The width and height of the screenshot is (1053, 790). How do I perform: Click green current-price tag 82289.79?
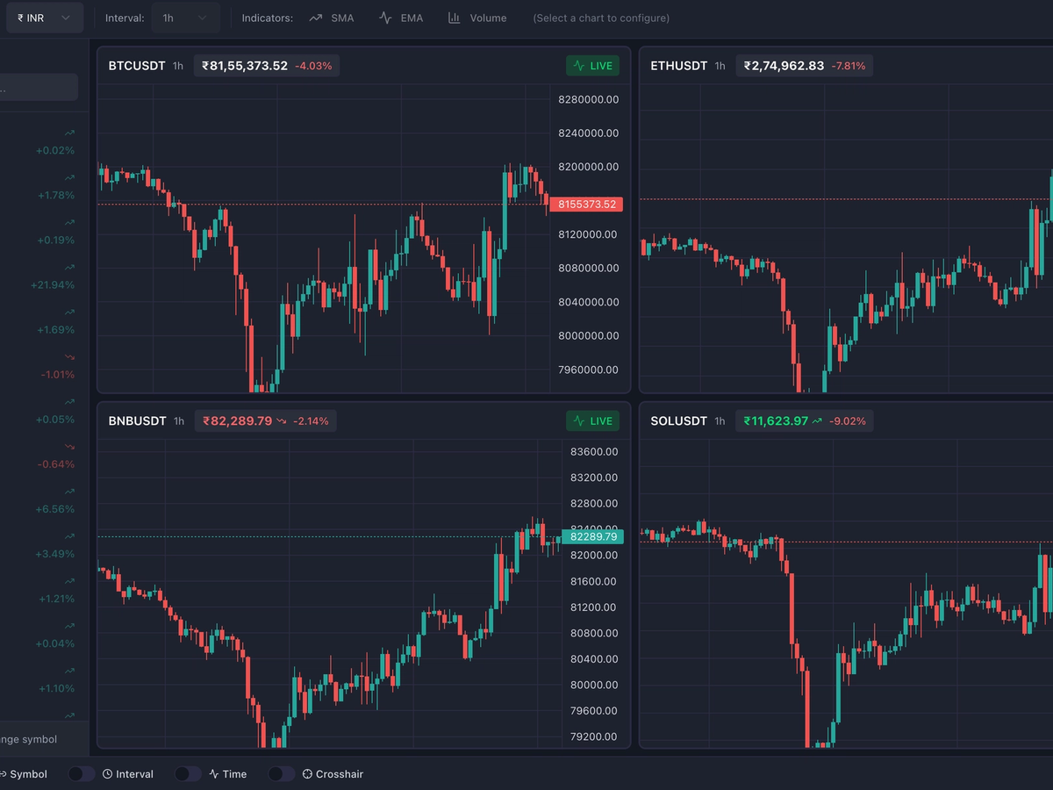tap(591, 536)
